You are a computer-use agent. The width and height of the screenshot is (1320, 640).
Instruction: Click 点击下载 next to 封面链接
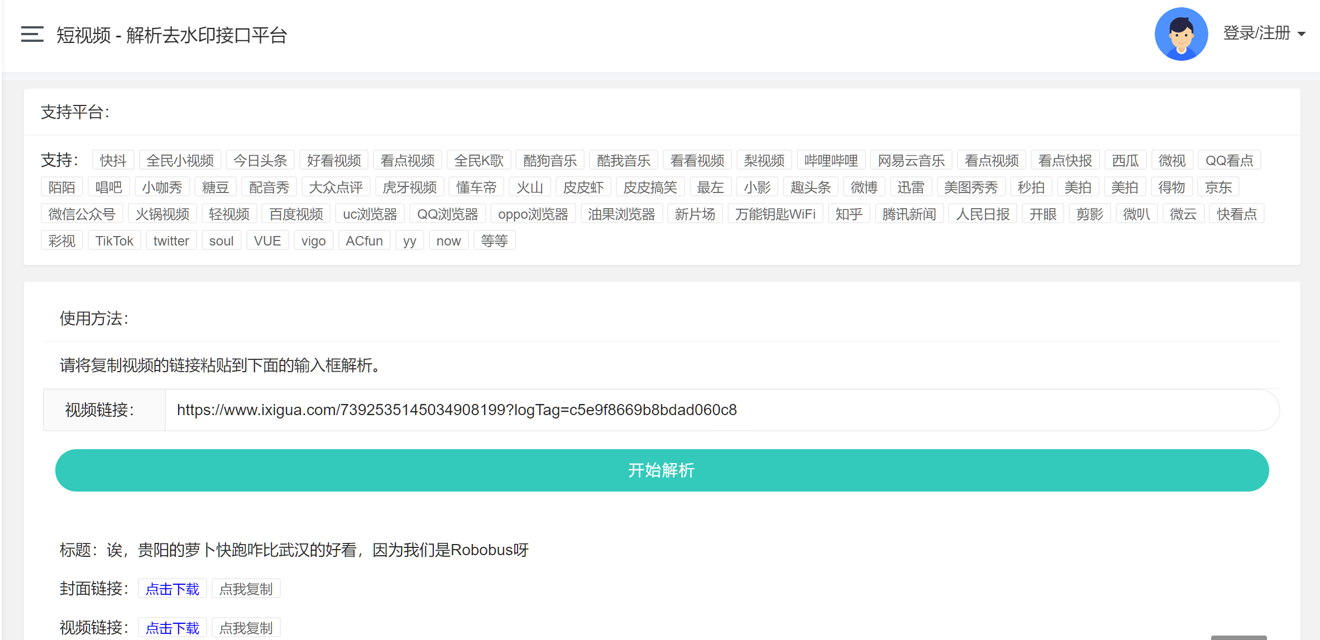pyautogui.click(x=173, y=589)
